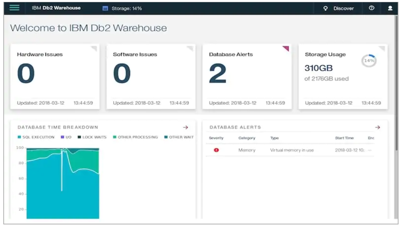
Task: Open Discover from the top bar
Action: (343, 8)
